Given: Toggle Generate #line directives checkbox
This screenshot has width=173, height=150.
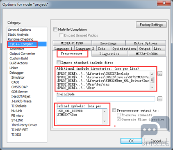Looking at the screenshot, I should (x=119, y=119).
